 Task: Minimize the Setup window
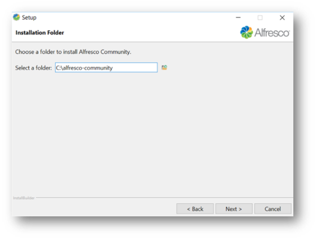coord(238,17)
